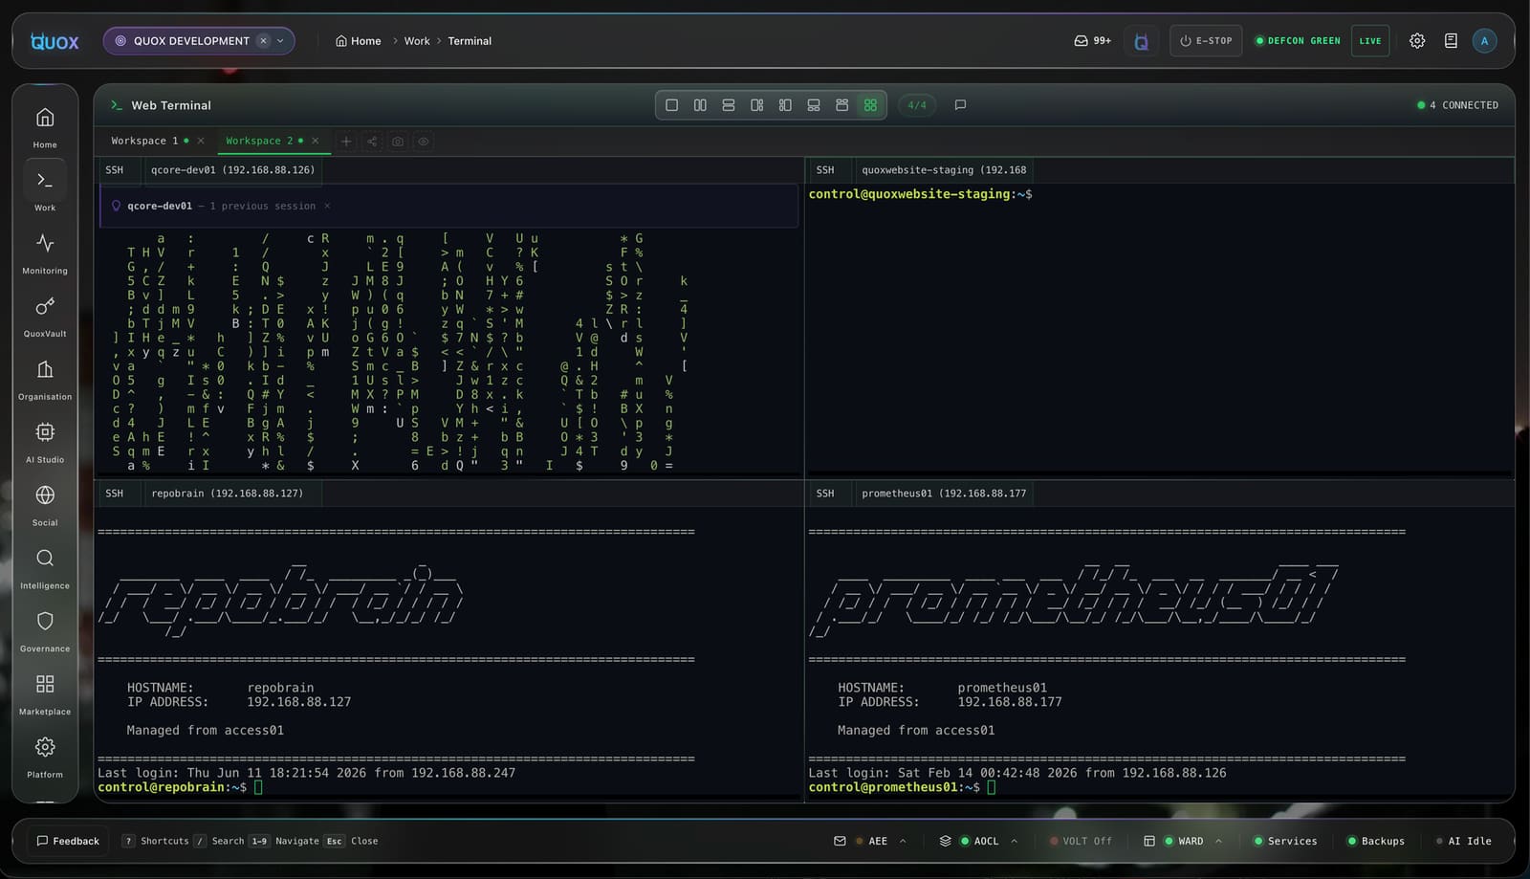Screen dimensions: 1530x879
Task: Open Services status in bottom bar
Action: click(x=1285, y=841)
